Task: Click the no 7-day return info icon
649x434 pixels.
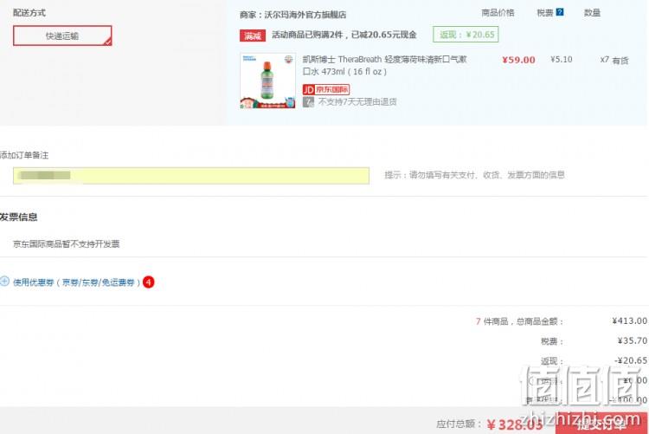Action: pos(308,102)
